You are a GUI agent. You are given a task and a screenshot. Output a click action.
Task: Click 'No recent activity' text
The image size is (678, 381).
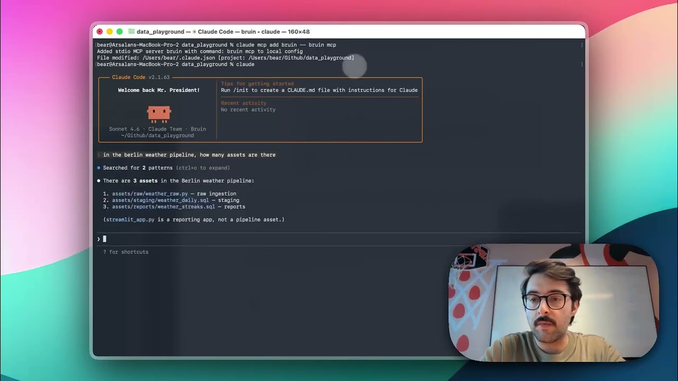[x=248, y=110]
